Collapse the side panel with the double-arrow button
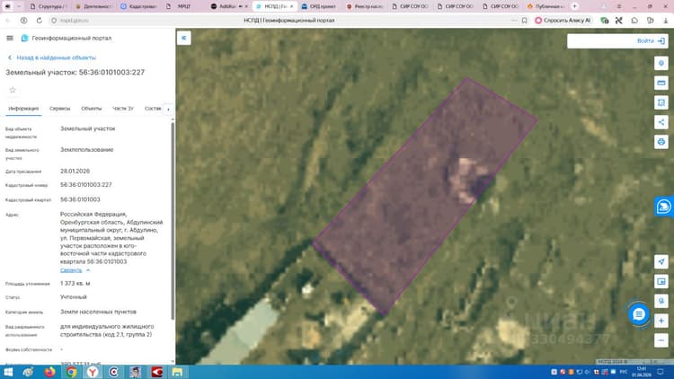The width and height of the screenshot is (674, 379). click(184, 39)
